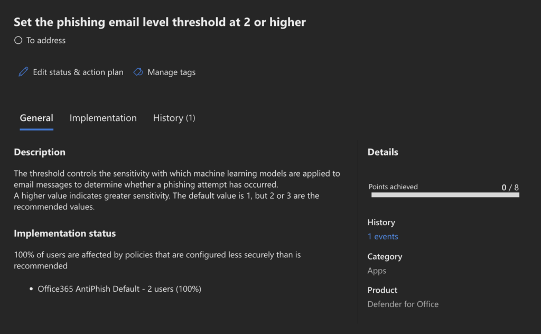
Task: Switch to the Implementation tab
Action: pyautogui.click(x=103, y=118)
